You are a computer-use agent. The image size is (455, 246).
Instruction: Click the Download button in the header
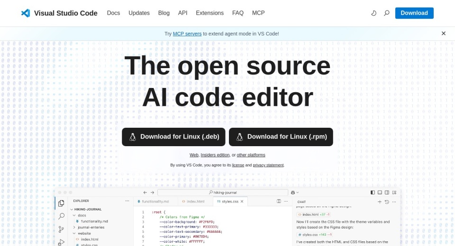click(x=414, y=13)
